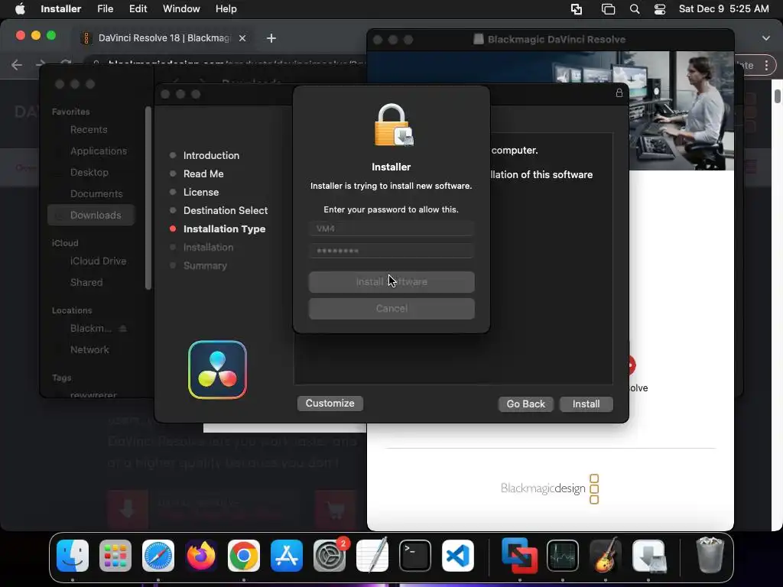This screenshot has height=587, width=783.
Task: Click the Stage Manager icon in menu bar
Action: pos(608,9)
